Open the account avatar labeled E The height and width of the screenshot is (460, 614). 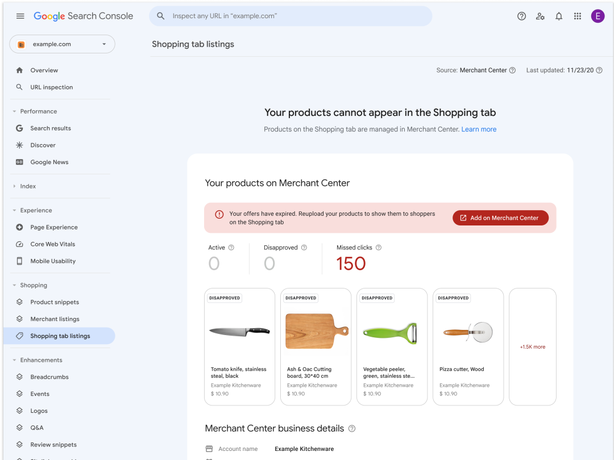(598, 16)
